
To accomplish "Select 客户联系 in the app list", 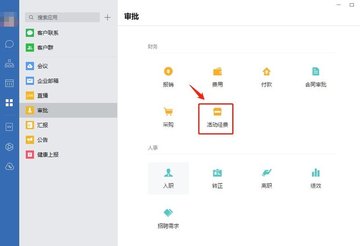I will [48, 33].
